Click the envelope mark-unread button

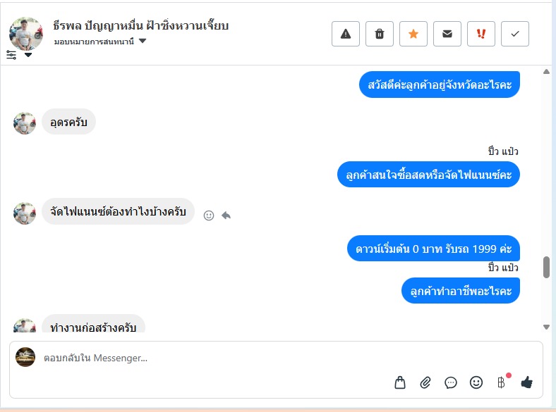(x=447, y=34)
